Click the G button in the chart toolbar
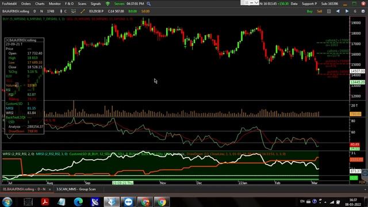 [355, 11]
